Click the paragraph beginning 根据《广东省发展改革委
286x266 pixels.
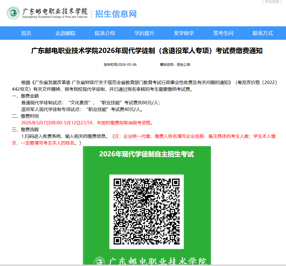(x=144, y=86)
